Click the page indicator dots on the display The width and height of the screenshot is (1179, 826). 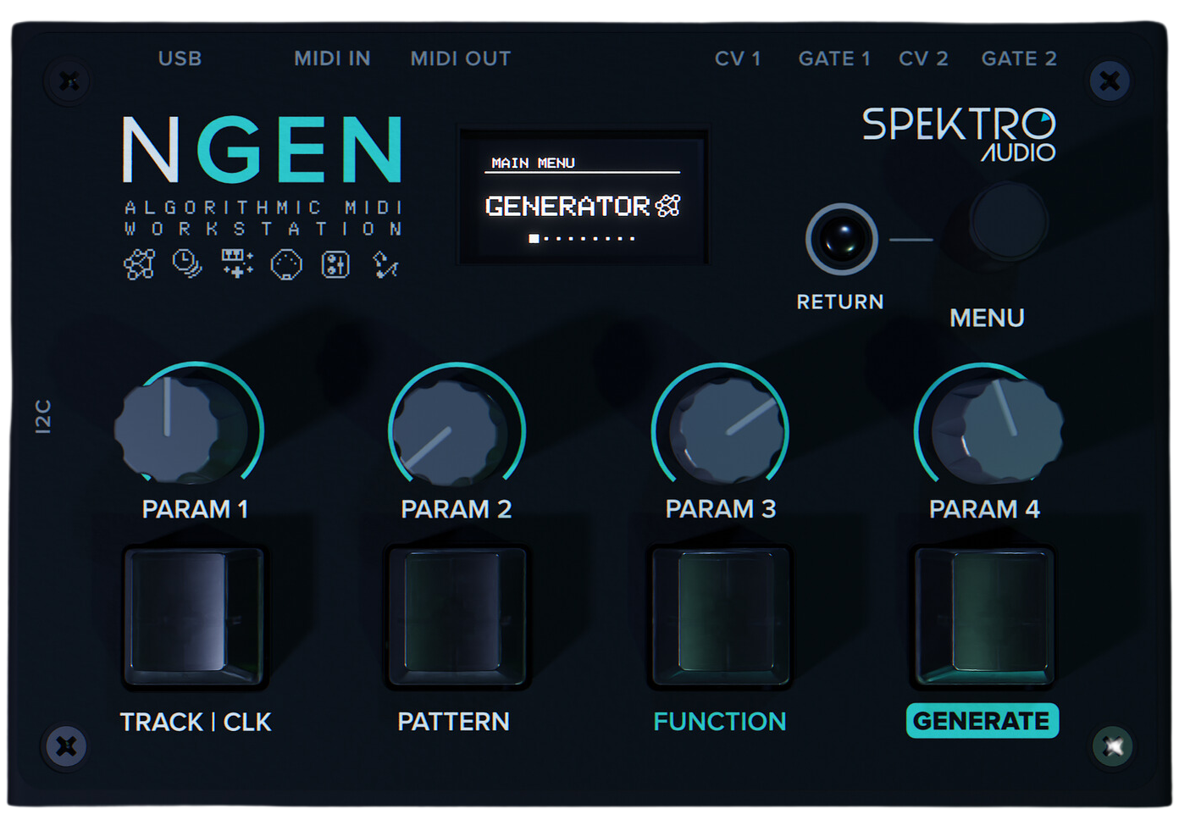(582, 238)
